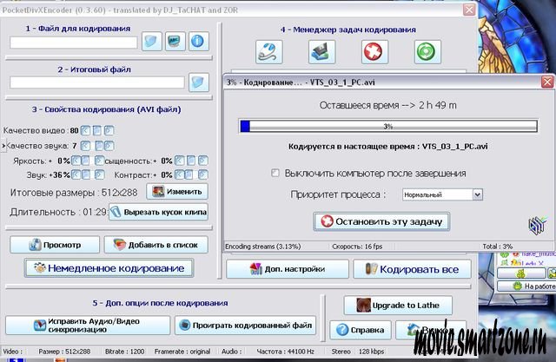Click Проиграть кодированный файл button
Image resolution: width=556 pixels, height=362 pixels.
pos(245,326)
